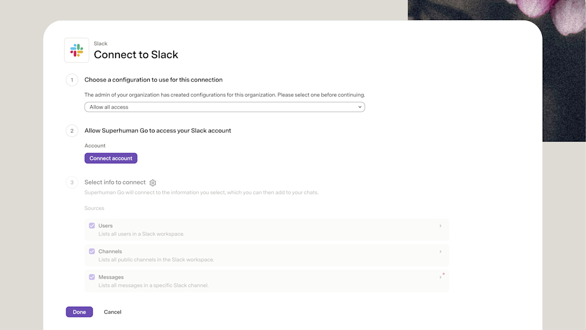The width and height of the screenshot is (586, 330).
Task: Open the Allow all access configuration dropdown
Action: 225,107
